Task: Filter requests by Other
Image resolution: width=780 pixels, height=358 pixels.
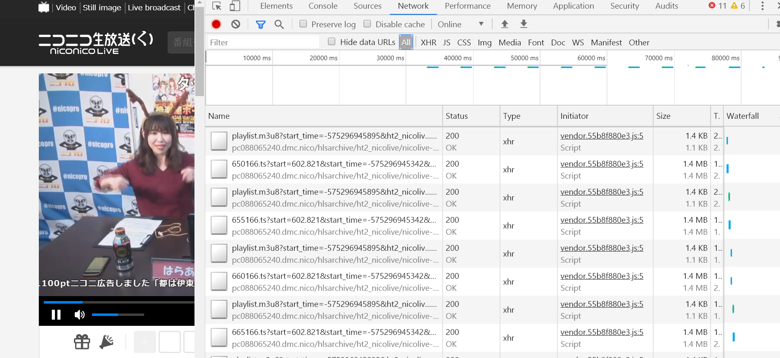Action: pyautogui.click(x=639, y=42)
